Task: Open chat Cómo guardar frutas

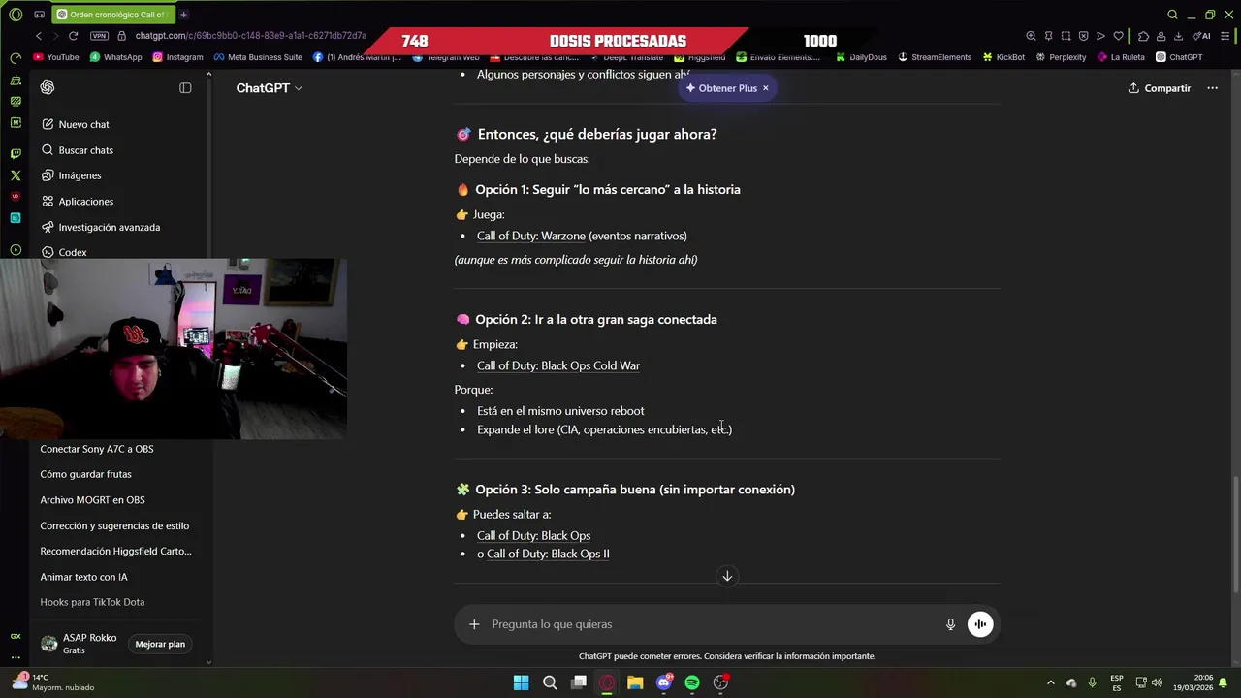Action: pos(85,474)
